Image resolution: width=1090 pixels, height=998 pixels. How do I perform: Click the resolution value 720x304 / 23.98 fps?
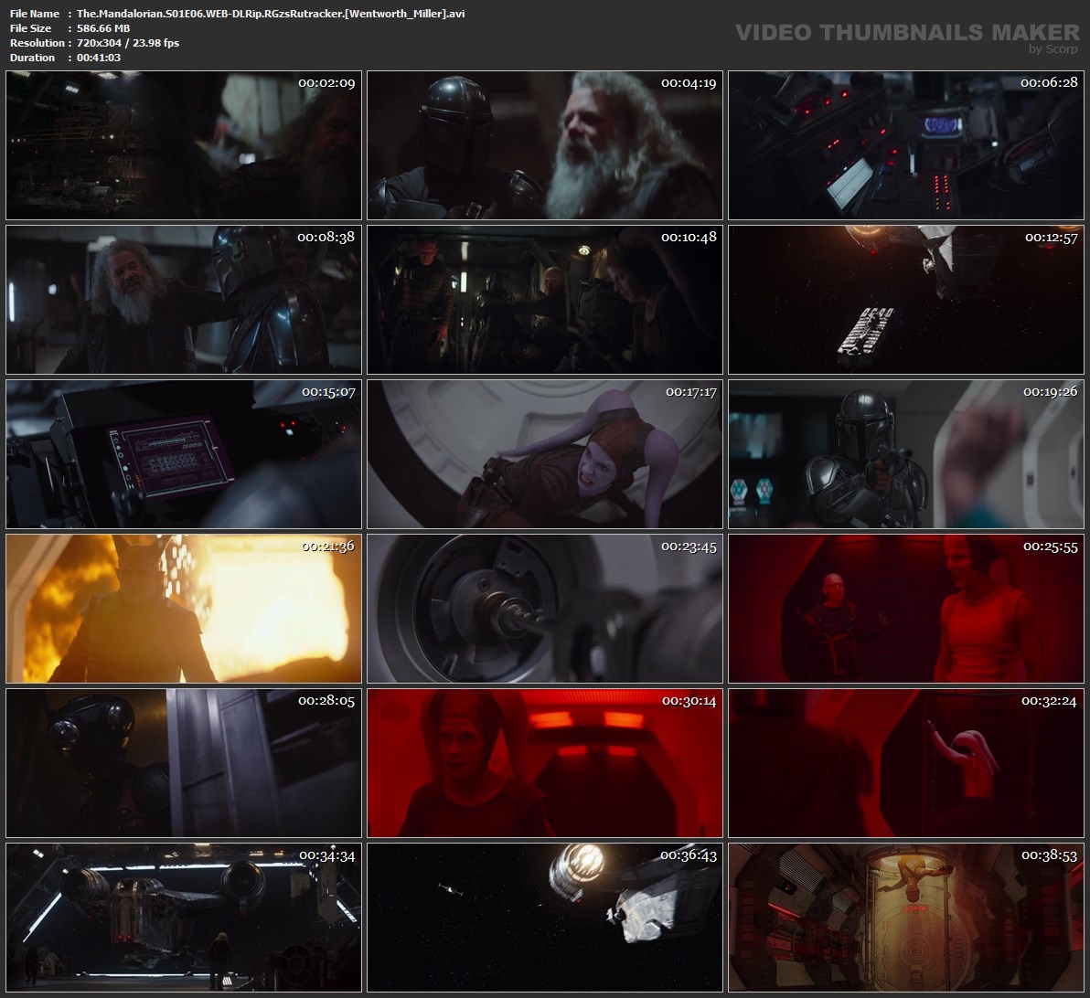tap(128, 43)
